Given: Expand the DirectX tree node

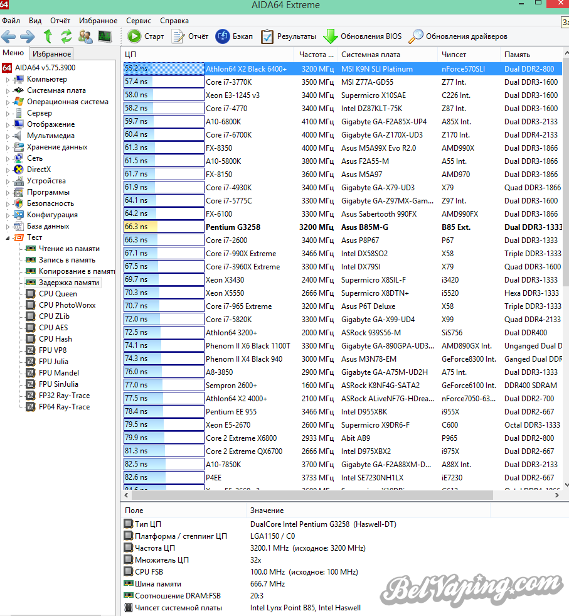Looking at the screenshot, I should tap(8, 170).
